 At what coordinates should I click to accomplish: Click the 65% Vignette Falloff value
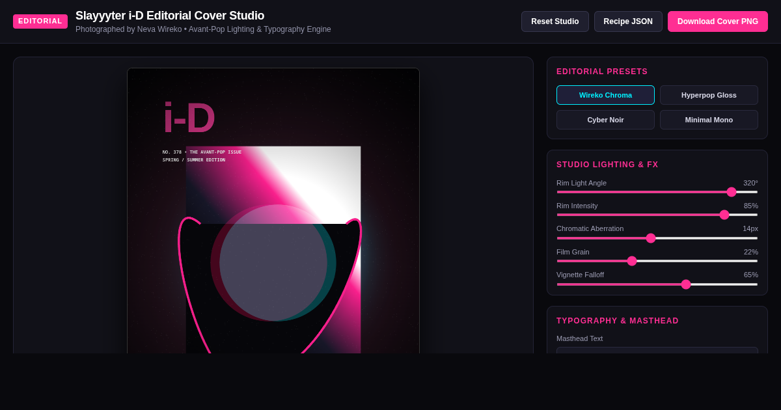click(751, 275)
